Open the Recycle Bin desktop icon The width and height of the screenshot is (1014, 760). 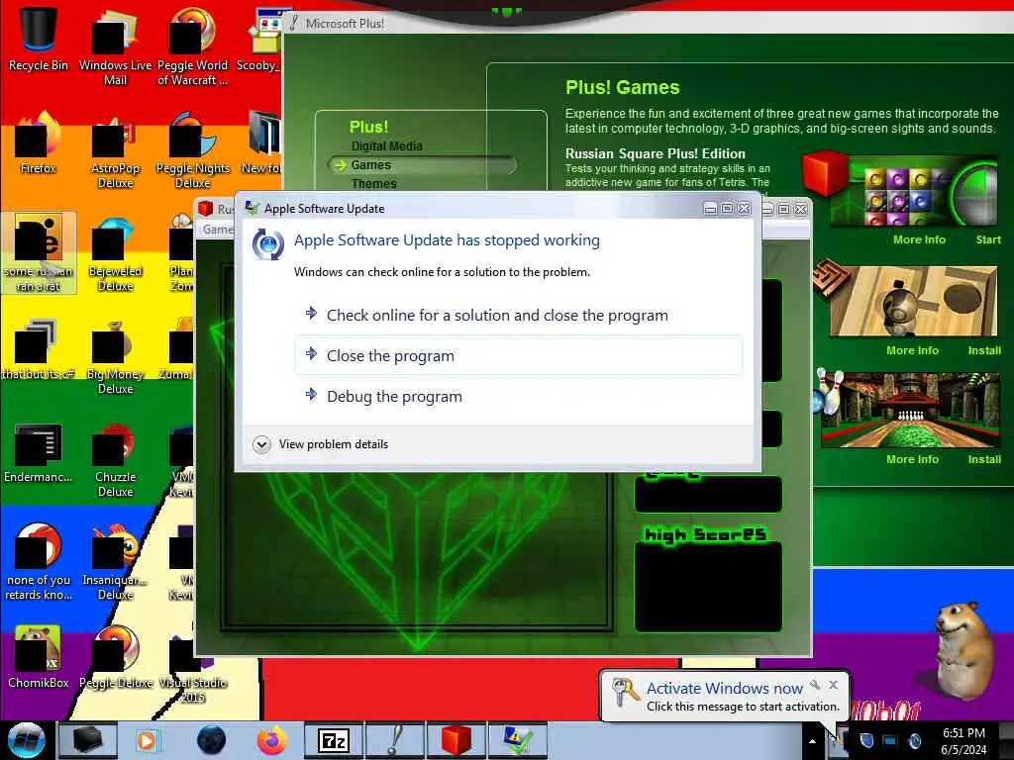point(39,39)
